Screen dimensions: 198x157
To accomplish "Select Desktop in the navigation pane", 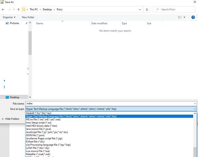I will (14, 97).
